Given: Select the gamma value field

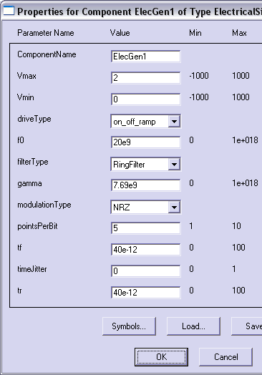Looking at the screenshot, I should 146,185.
